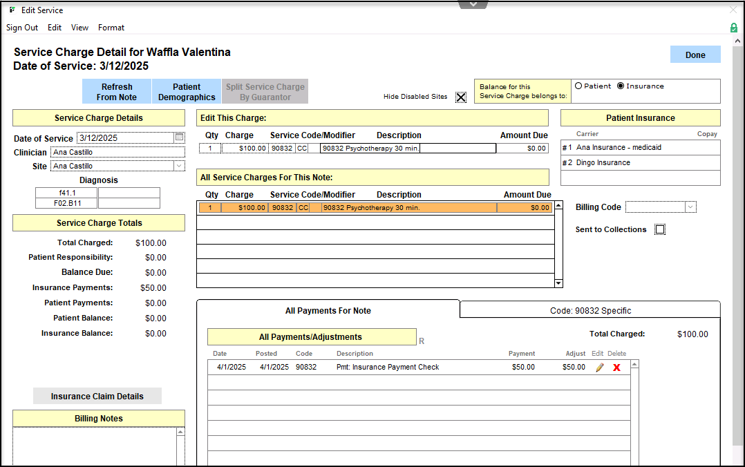Screen dimensions: 745x467
Task: Uncheck the Hide Disabled Sites checkbox
Action: tap(461, 97)
